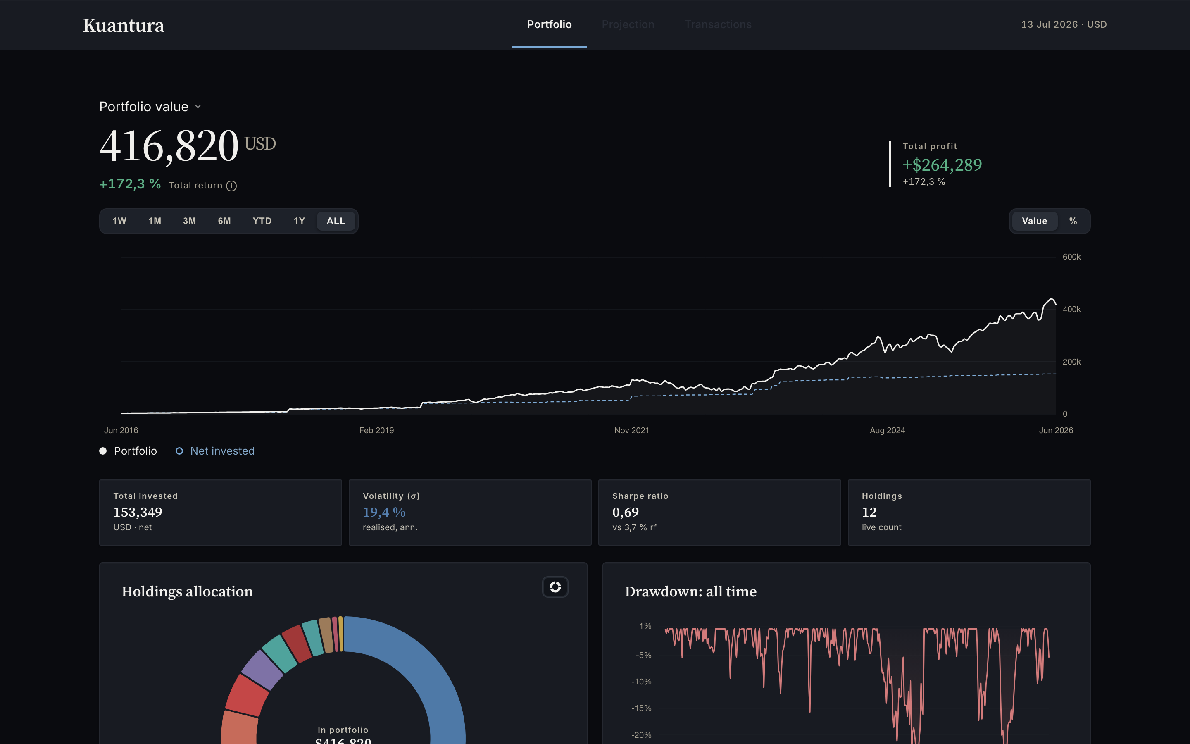
Task: Set chart range to 6M
Action: (224, 221)
